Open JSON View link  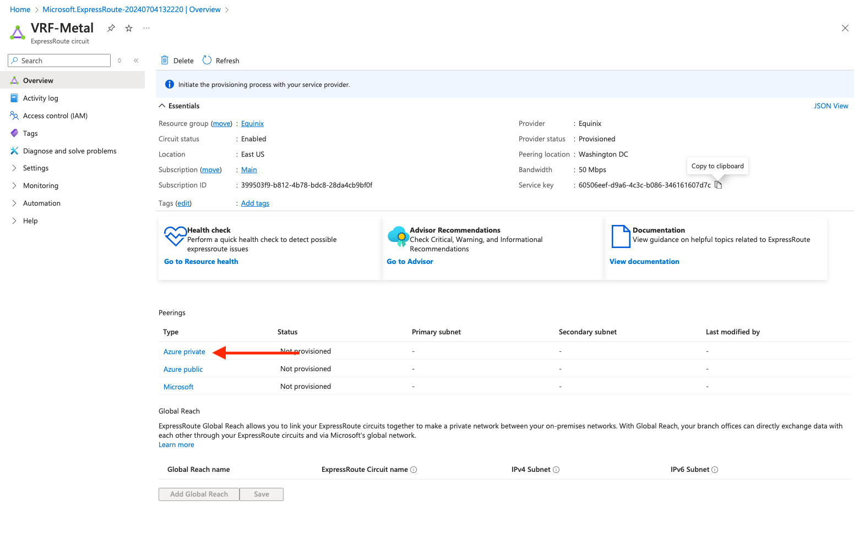831,106
